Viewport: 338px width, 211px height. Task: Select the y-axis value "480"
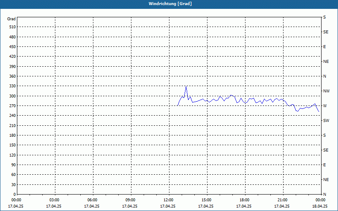tap(13, 37)
